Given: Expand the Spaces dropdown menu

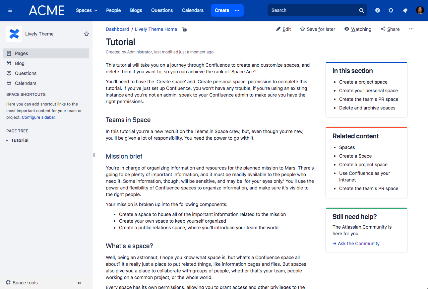Looking at the screenshot, I should click(x=87, y=10).
